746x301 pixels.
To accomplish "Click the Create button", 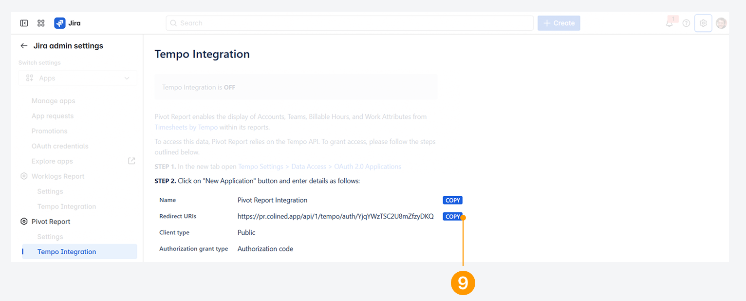I will pyautogui.click(x=559, y=23).
